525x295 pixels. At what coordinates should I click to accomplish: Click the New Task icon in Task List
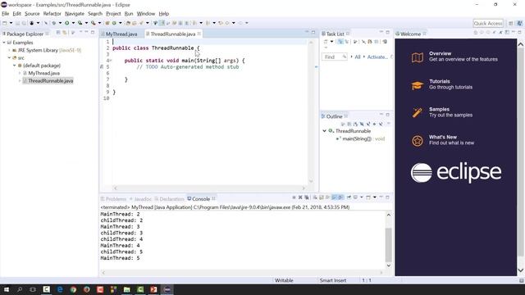click(x=326, y=42)
